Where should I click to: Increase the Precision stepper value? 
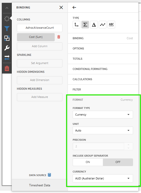coord(128,145)
